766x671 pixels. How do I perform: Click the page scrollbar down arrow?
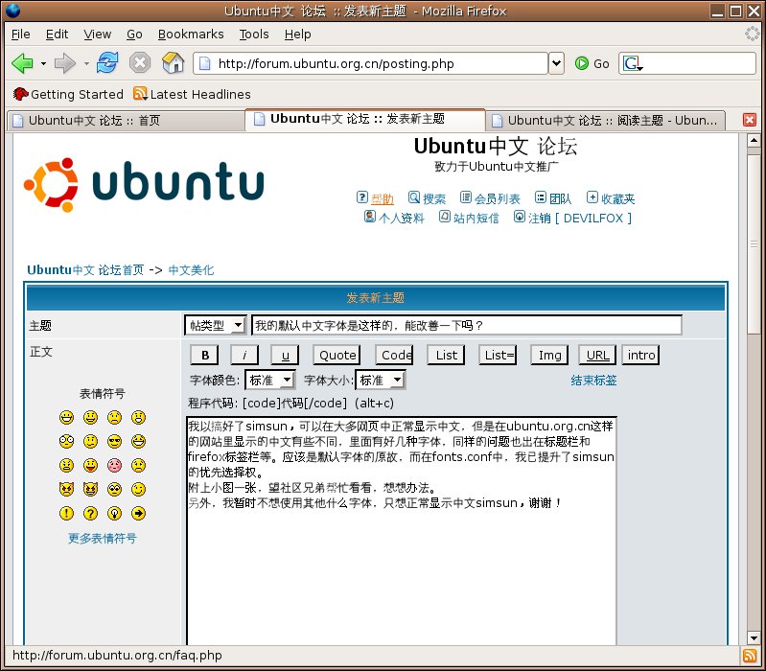tap(754, 637)
